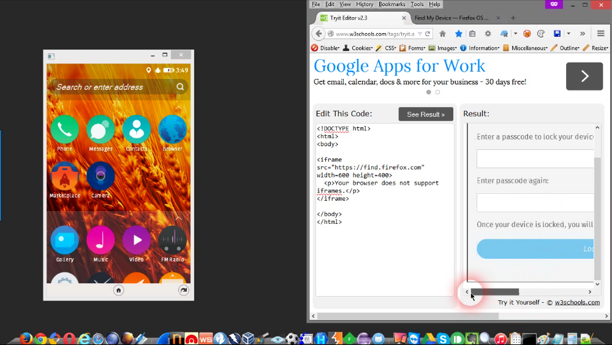Click the result vertical scrollbar down arrow
Screen dimensions: 612x345
pyautogui.click(x=597, y=284)
